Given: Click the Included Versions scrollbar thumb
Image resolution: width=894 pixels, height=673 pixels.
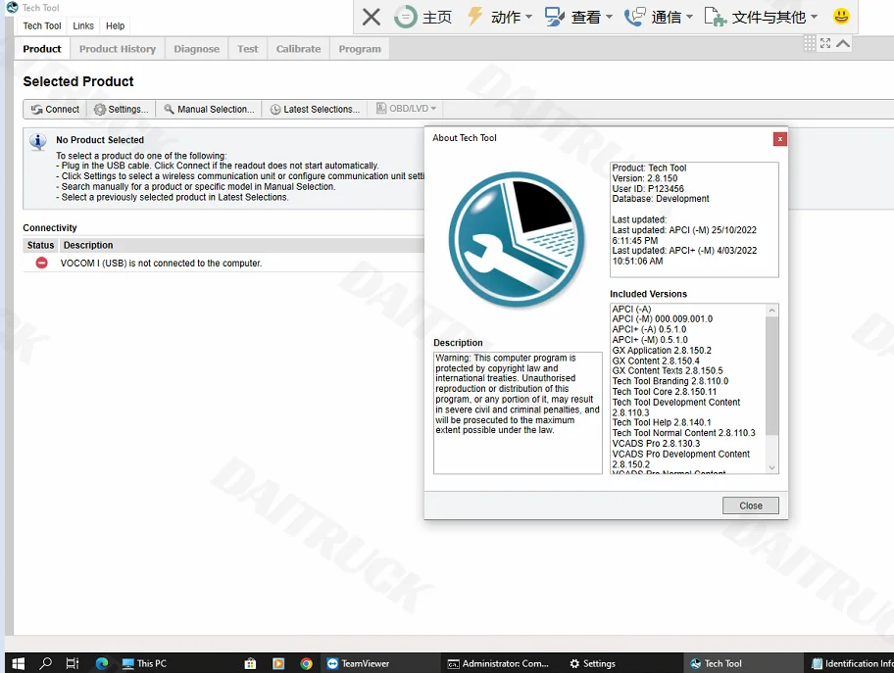Looking at the screenshot, I should pos(772,376).
